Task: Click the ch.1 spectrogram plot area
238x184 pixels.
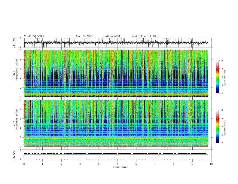Action: click(116, 73)
